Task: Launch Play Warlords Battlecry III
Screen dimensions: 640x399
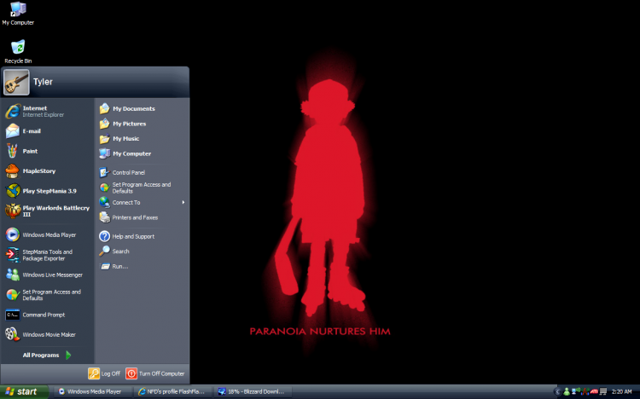Action: pos(49,211)
